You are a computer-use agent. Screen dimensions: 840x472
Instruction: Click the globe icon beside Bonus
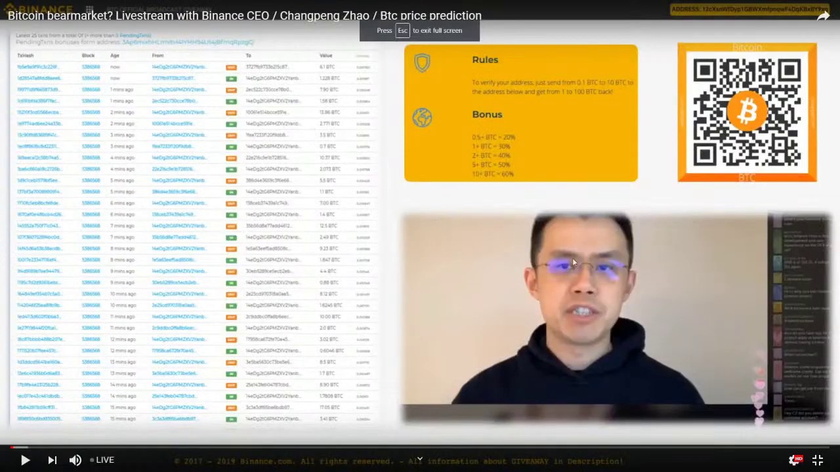point(422,117)
